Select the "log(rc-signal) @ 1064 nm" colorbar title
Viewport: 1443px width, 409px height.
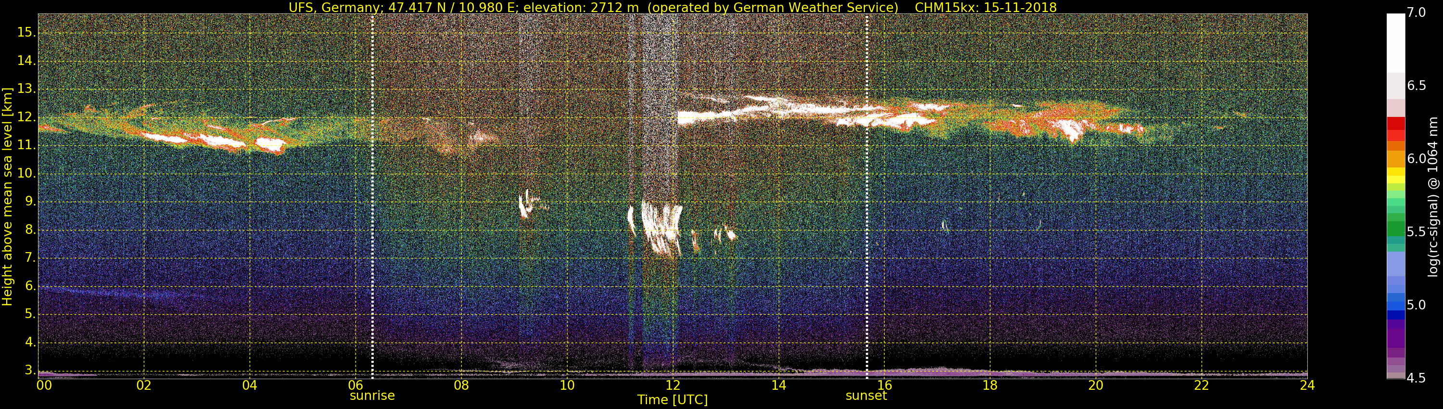(1432, 196)
